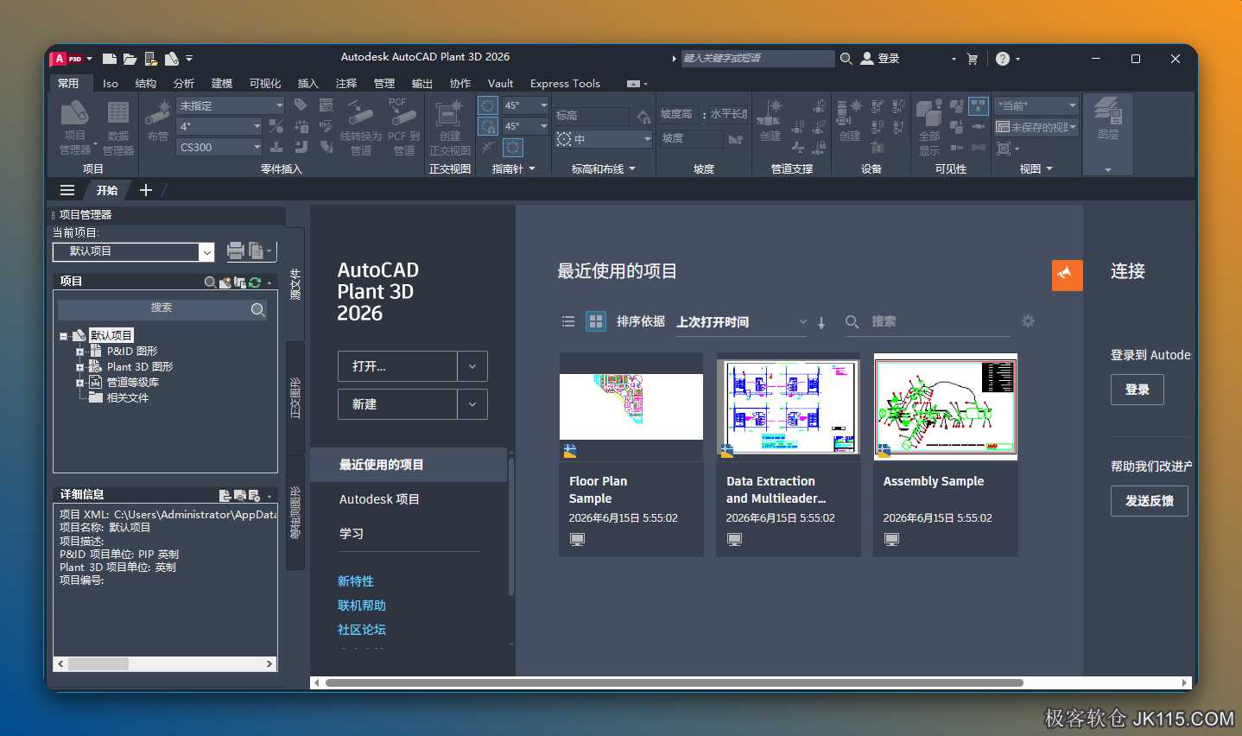Open the CS300 spec dropdown
Image resolution: width=1242 pixels, height=736 pixels.
pos(219,147)
